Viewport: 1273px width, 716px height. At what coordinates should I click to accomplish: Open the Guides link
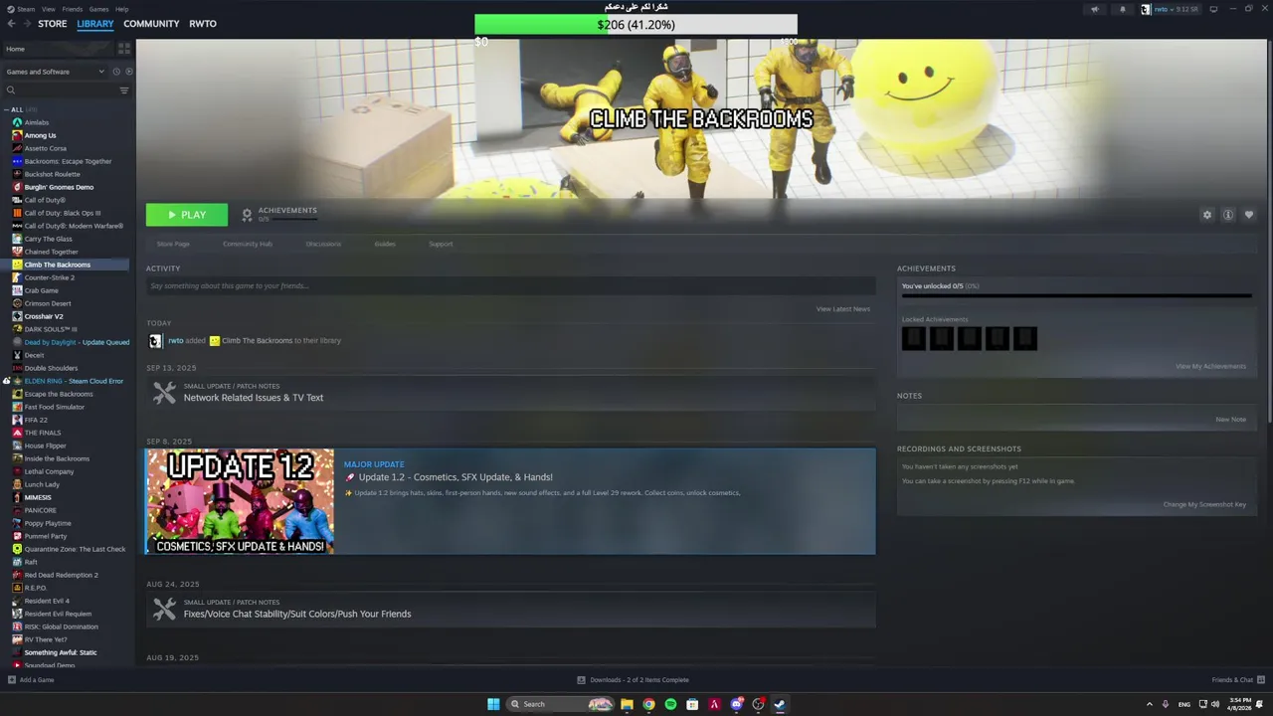coord(385,244)
